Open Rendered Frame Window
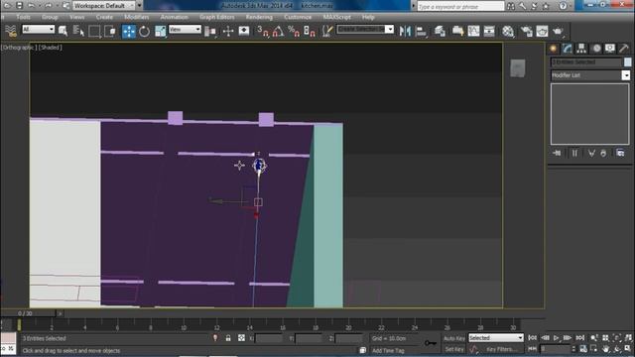Screen dimensions: 635x357 click(x=542, y=31)
